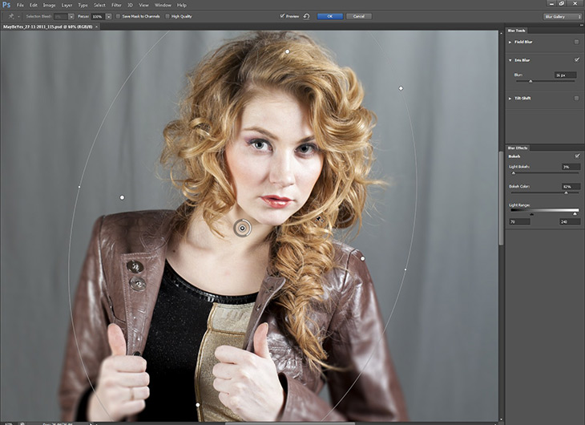Click the Bokeh Color slider handle
The width and height of the screenshot is (585, 425).
pos(566,193)
